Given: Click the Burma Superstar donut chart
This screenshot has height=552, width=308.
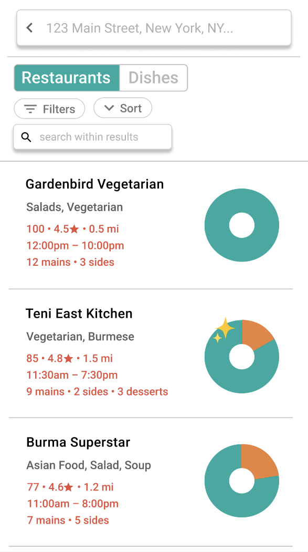Looking at the screenshot, I should [242, 481].
